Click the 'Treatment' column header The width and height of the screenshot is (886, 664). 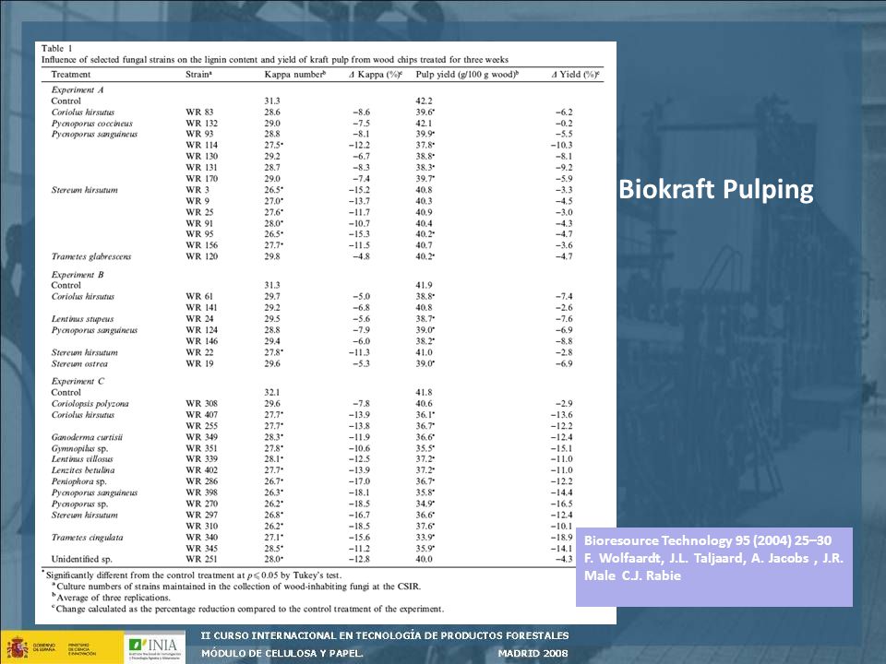[71, 74]
